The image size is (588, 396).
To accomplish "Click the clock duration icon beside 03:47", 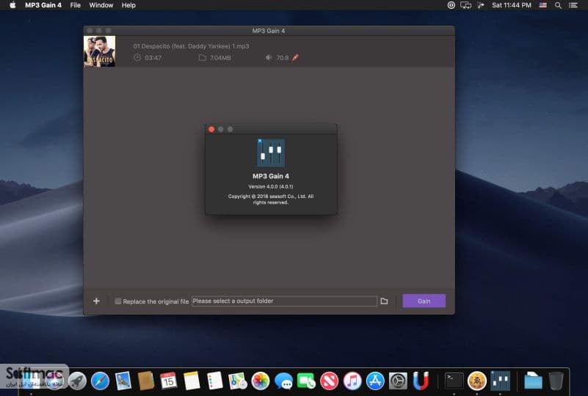I will (x=137, y=57).
